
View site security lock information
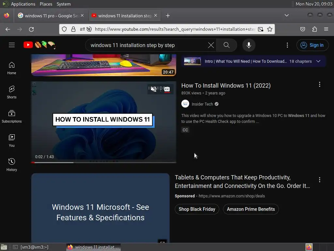[x=73, y=29]
